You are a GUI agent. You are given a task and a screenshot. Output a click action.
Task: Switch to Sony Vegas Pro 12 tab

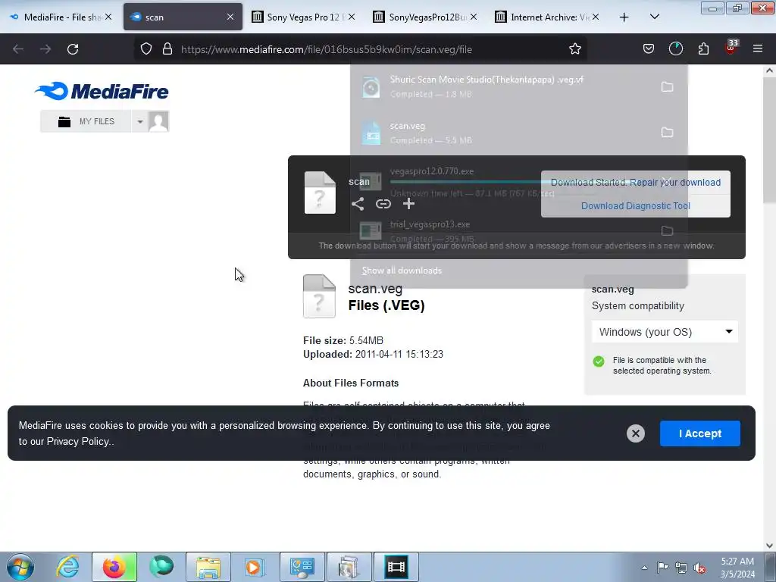coord(303,17)
